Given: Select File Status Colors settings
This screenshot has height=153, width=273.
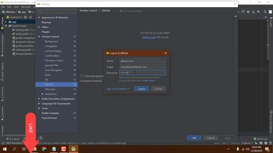Looking at the screenshot, I should pyautogui.click(x=54, y=60).
